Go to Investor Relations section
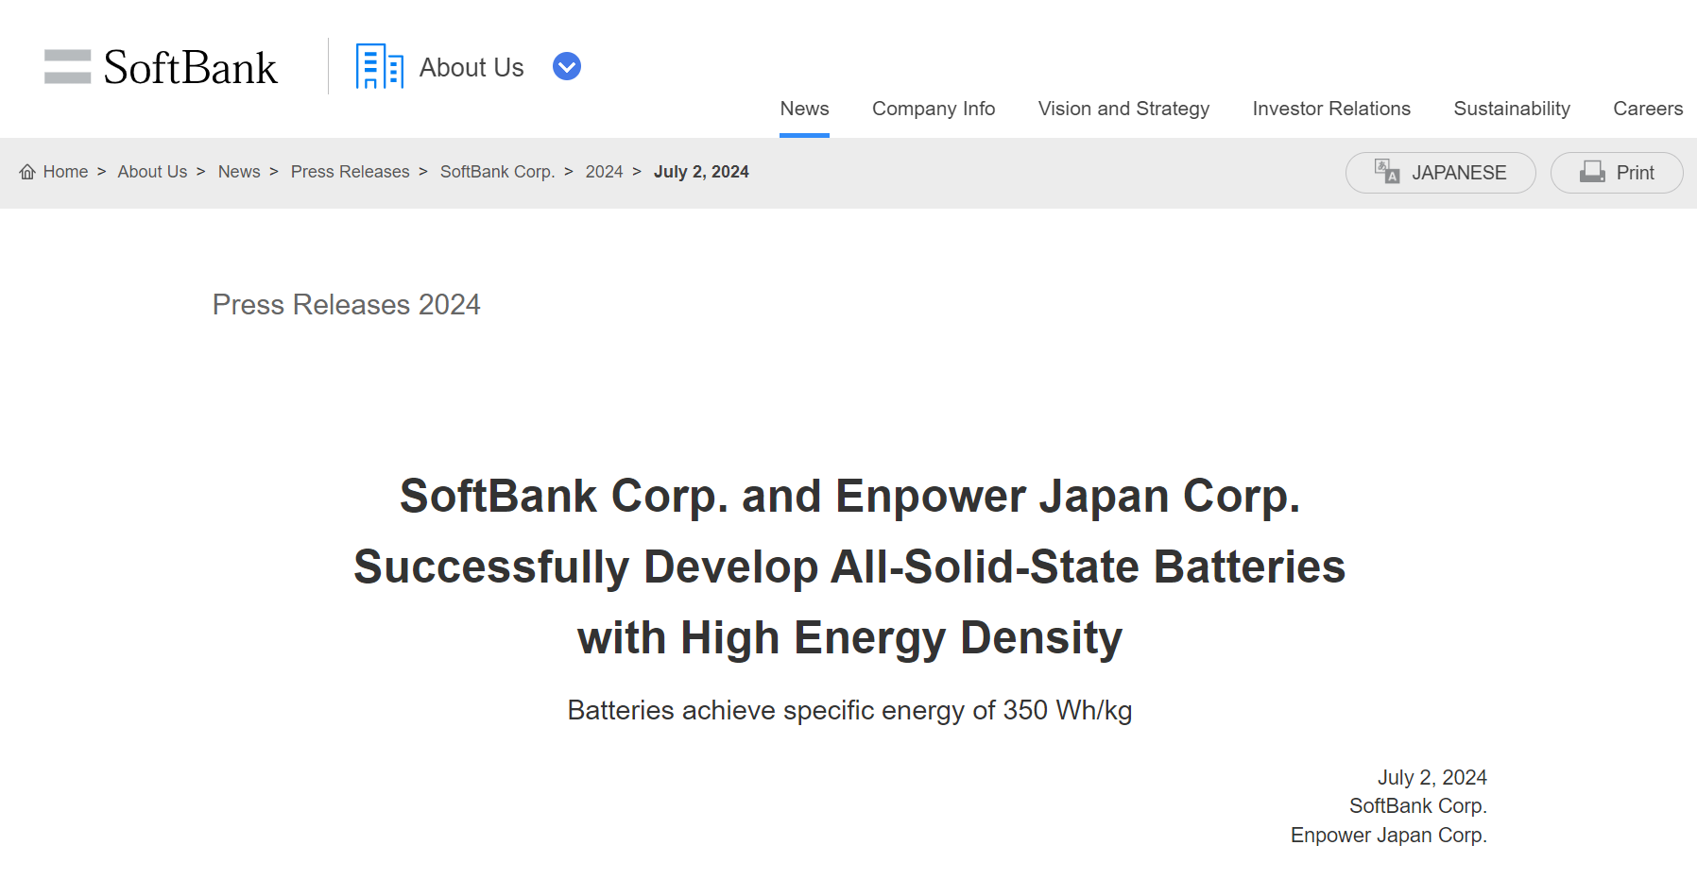The height and width of the screenshot is (896, 1697). click(1331, 109)
